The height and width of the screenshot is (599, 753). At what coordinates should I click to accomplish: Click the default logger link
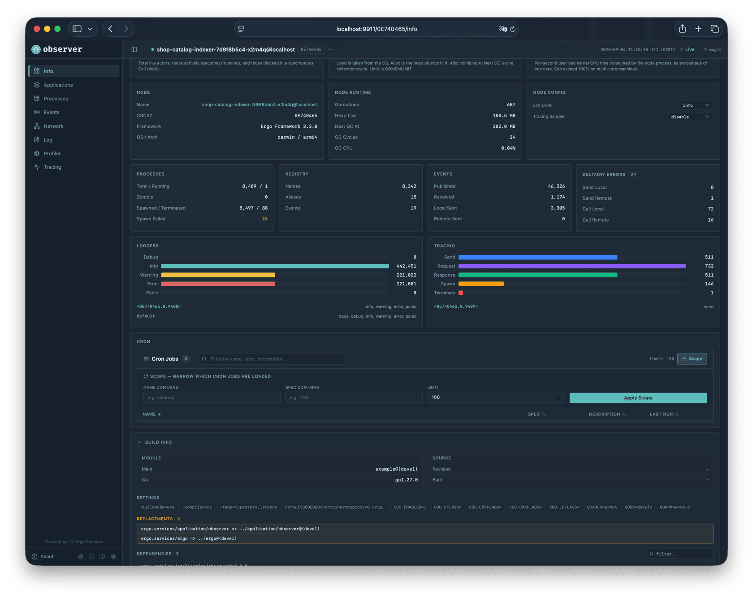[146, 316]
